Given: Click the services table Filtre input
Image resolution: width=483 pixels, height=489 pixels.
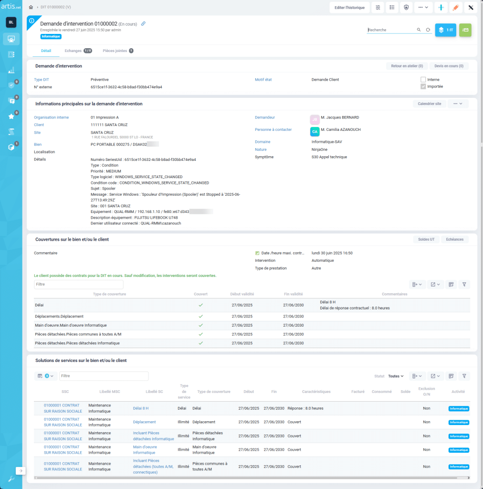Looking at the screenshot, I should click(104, 376).
